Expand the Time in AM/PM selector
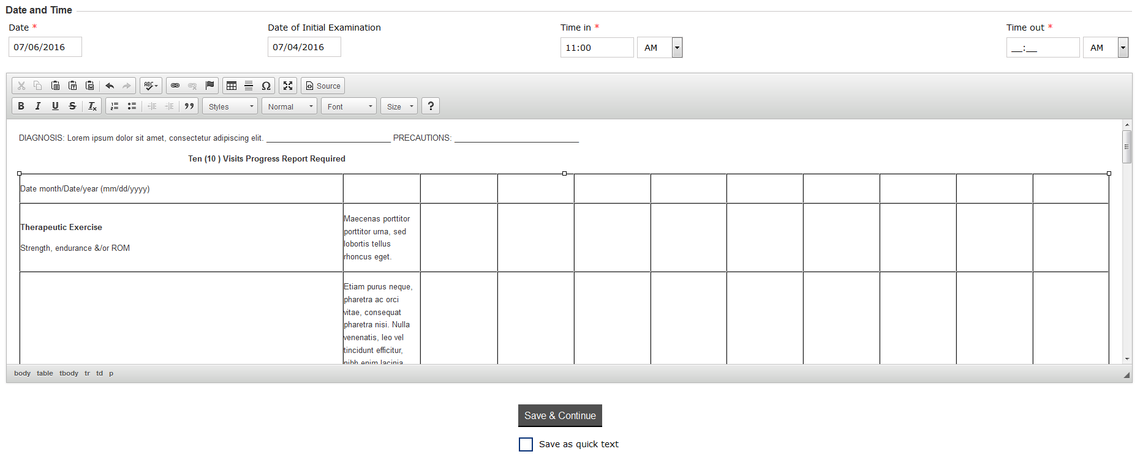The width and height of the screenshot is (1140, 457). tap(677, 48)
